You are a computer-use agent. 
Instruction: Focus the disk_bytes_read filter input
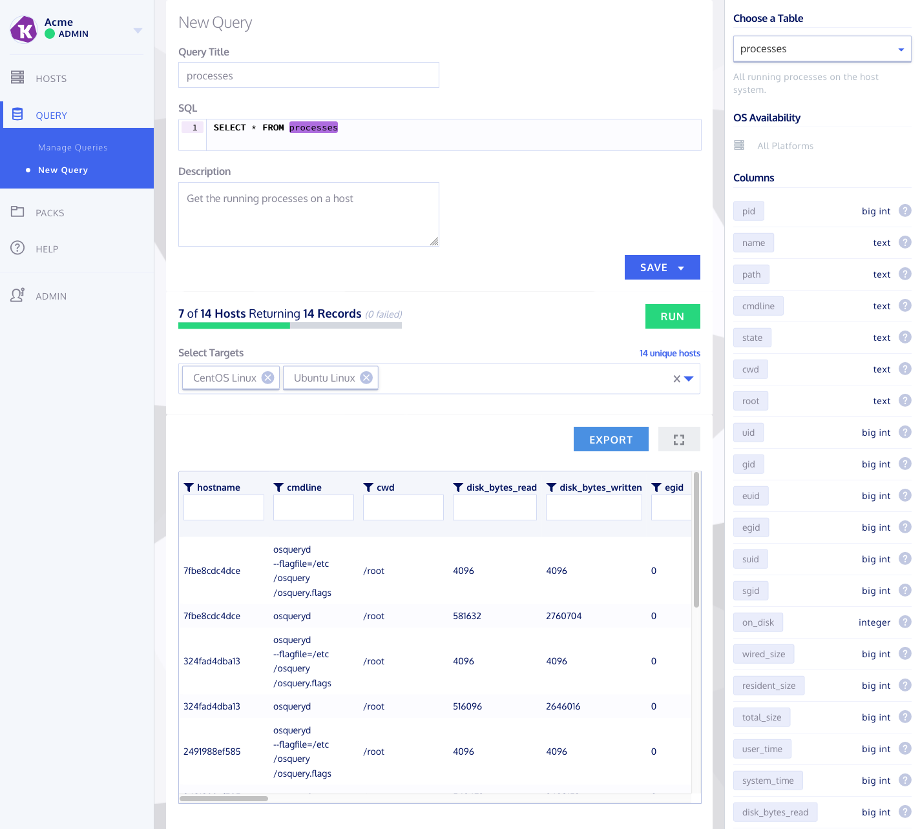point(495,507)
